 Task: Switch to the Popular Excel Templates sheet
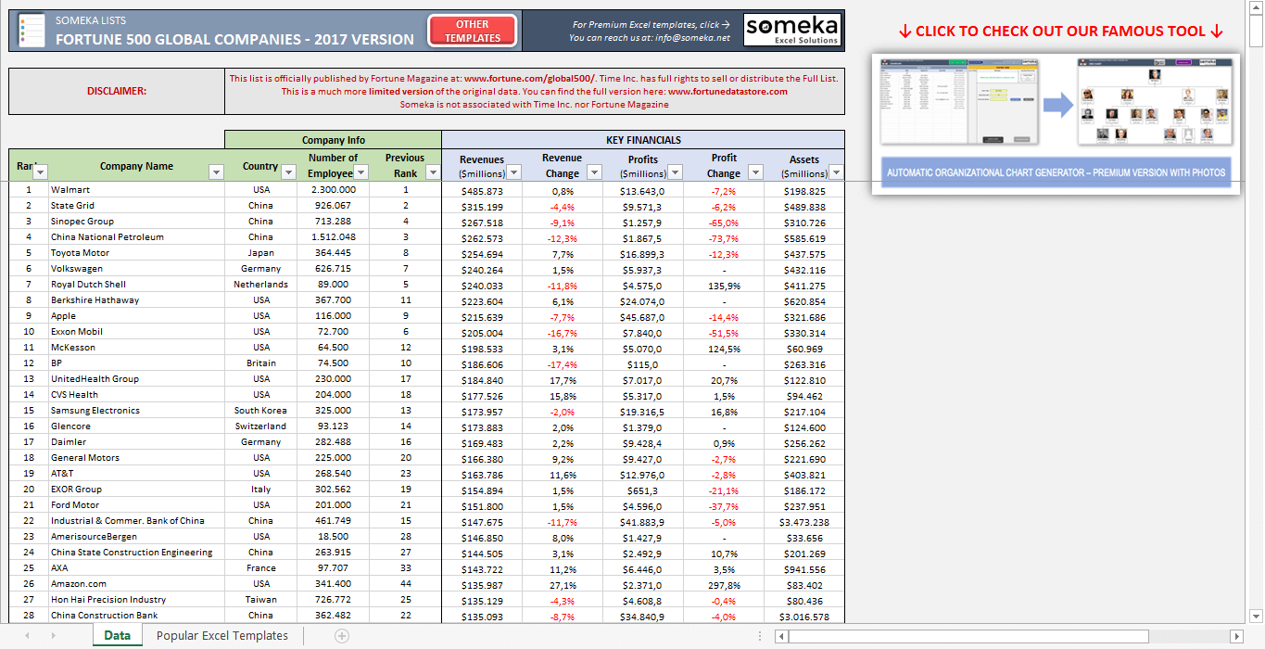[x=221, y=636]
